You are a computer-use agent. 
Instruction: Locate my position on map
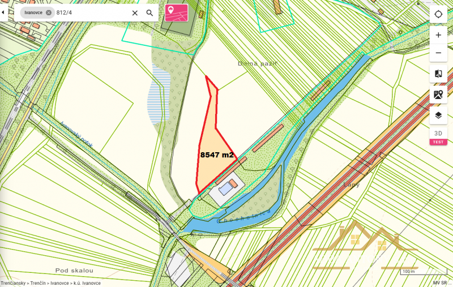click(x=438, y=14)
